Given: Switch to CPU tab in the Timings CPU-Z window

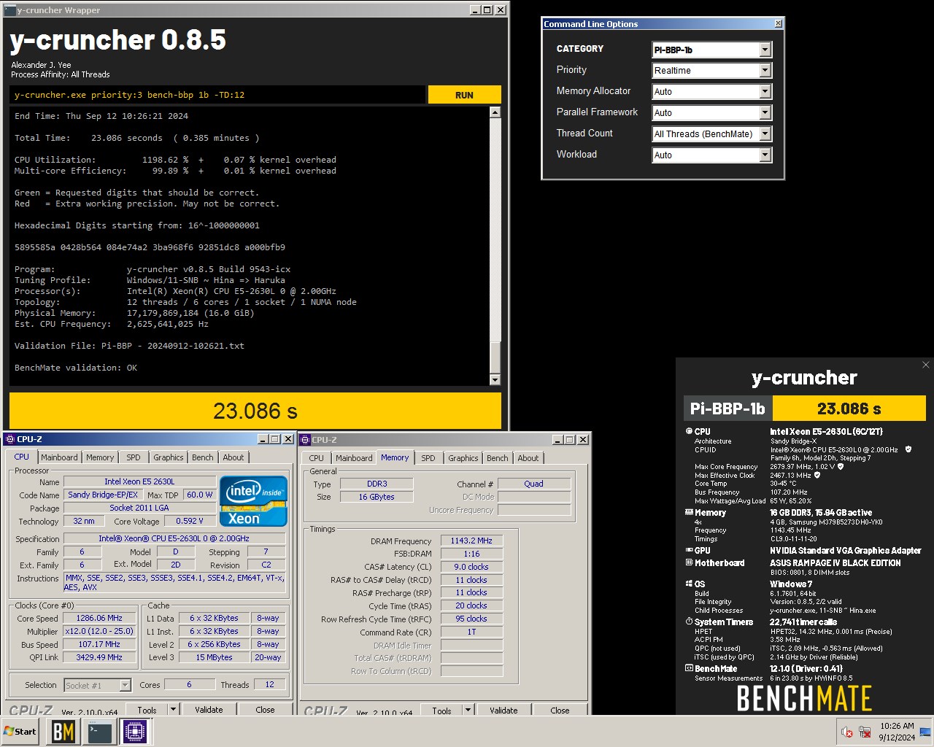Looking at the screenshot, I should [316, 458].
